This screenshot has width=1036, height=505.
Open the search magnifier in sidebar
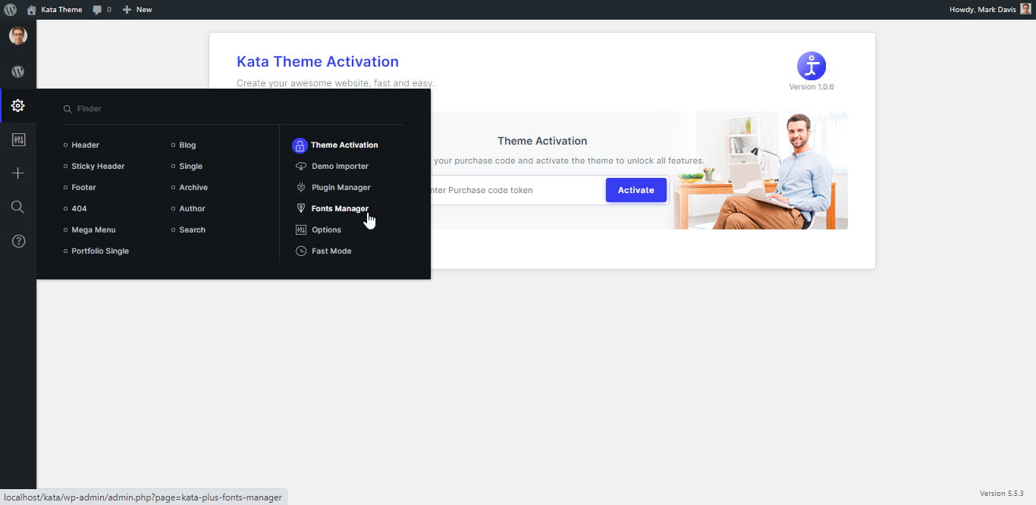[18, 207]
